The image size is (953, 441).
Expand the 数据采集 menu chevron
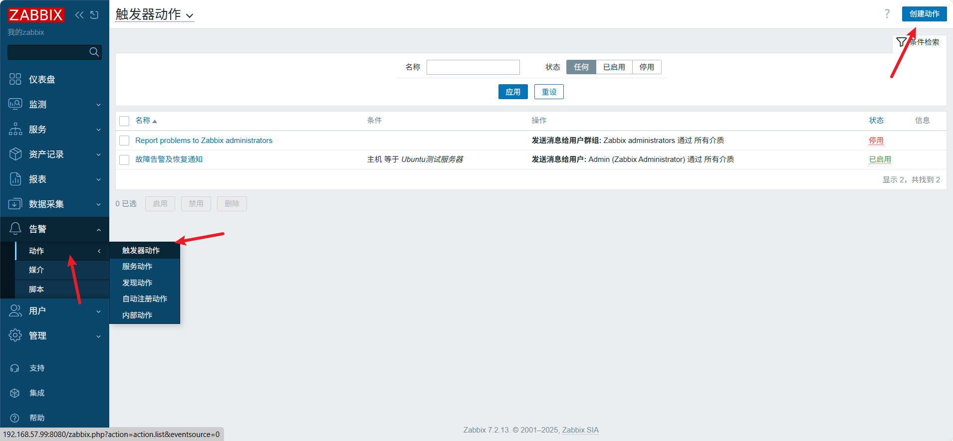pos(98,204)
